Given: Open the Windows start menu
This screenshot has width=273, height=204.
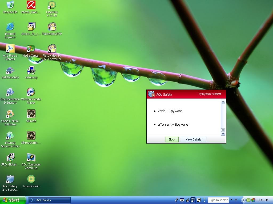Looking at the screenshot, I should pyautogui.click(x=13, y=200).
